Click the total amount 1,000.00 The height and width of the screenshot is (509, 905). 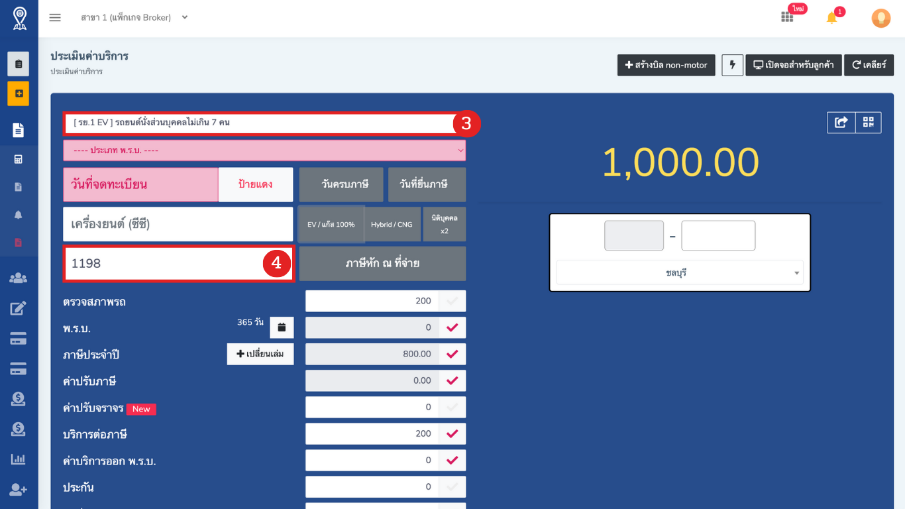coord(680,162)
